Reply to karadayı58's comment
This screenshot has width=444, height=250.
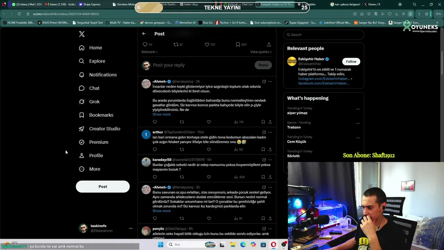tap(155, 177)
